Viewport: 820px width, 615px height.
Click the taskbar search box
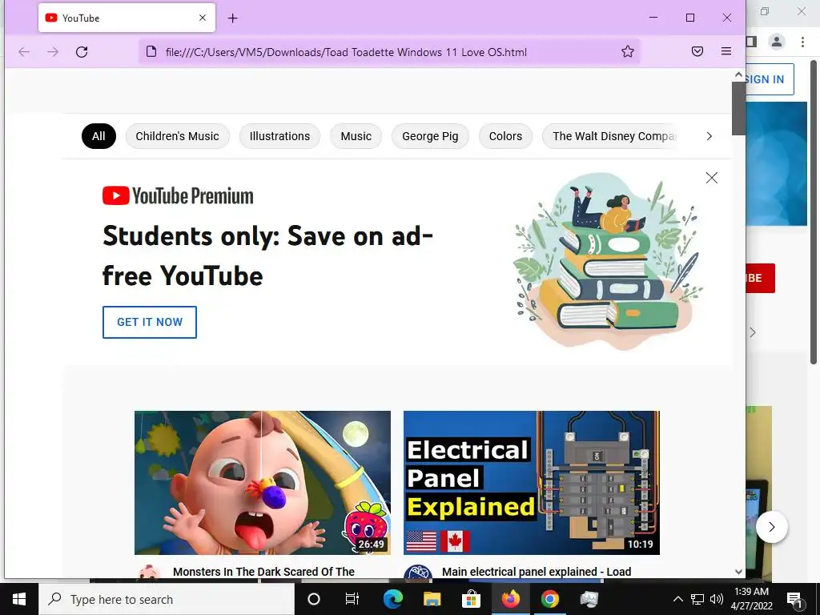point(167,599)
